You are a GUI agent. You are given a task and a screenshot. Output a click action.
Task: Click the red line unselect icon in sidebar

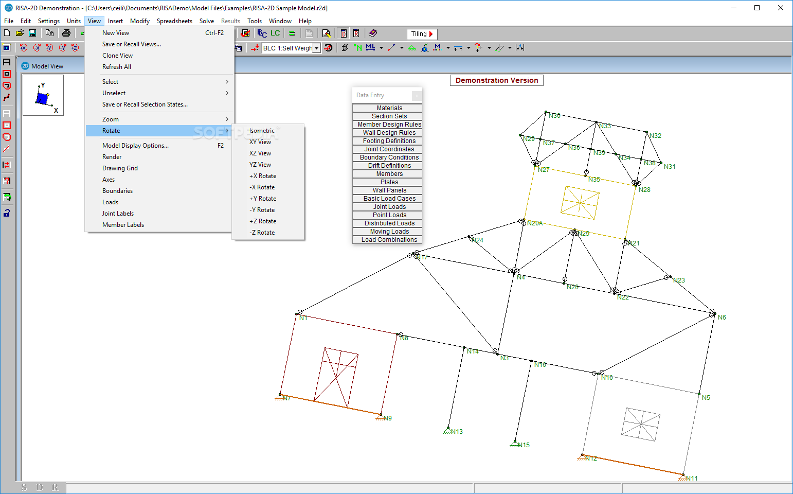pyautogui.click(x=7, y=149)
